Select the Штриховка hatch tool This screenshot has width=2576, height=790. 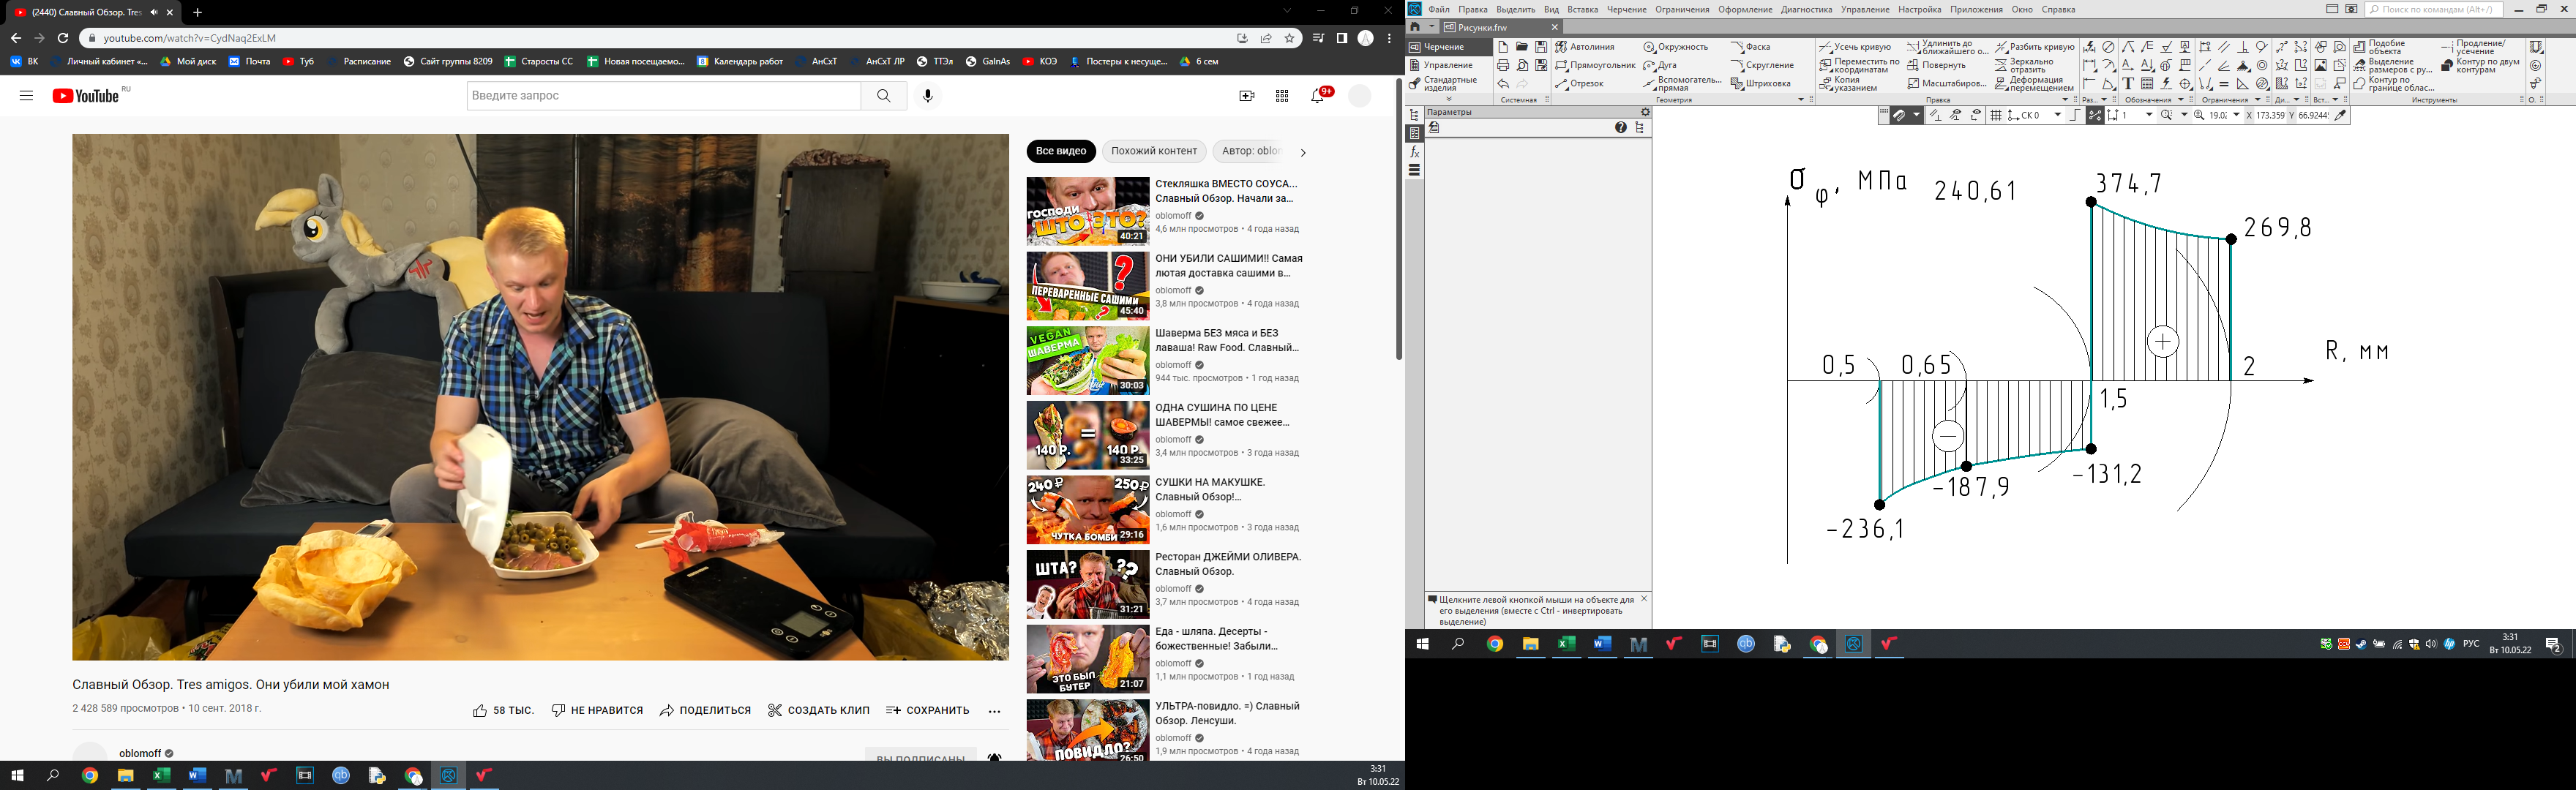[x=1760, y=84]
